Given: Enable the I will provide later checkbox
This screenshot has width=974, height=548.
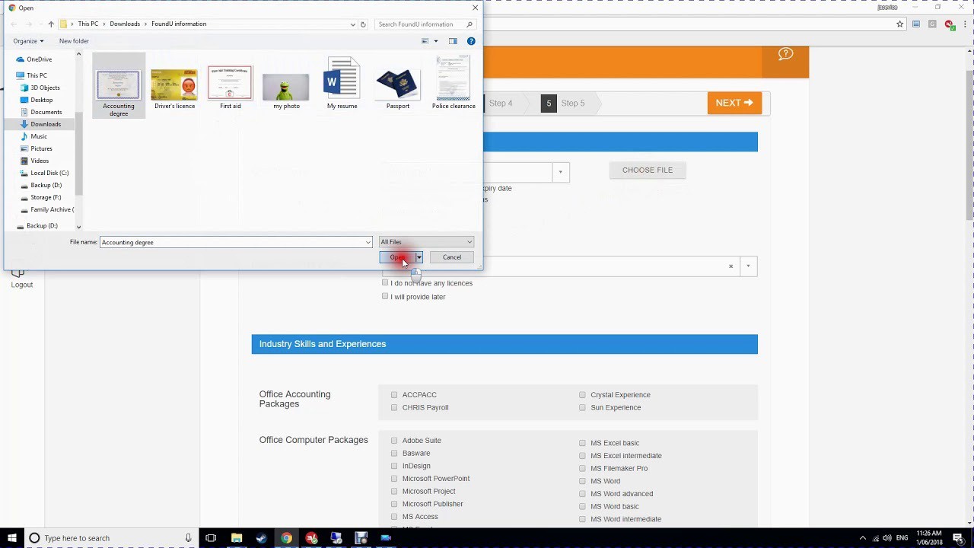Looking at the screenshot, I should coord(385,296).
